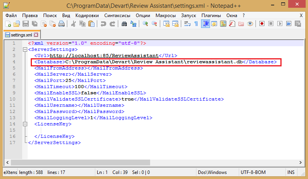Image resolution: width=308 pixels, height=179 pixels.
Task: Zoom out on the text
Action: point(154,24)
